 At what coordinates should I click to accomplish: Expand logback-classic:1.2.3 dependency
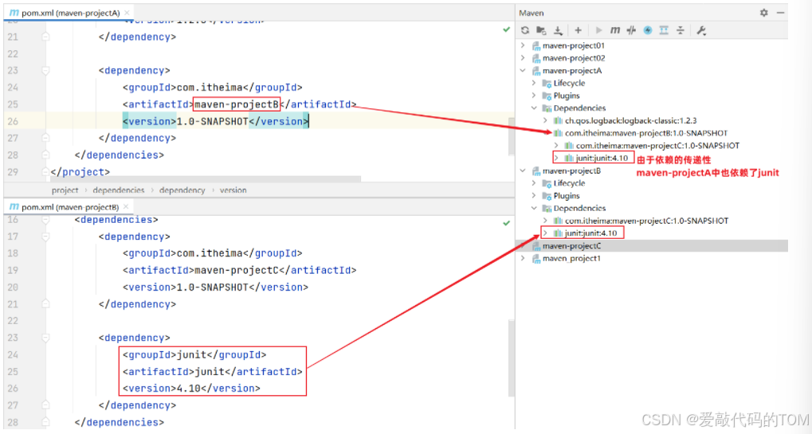(x=545, y=120)
